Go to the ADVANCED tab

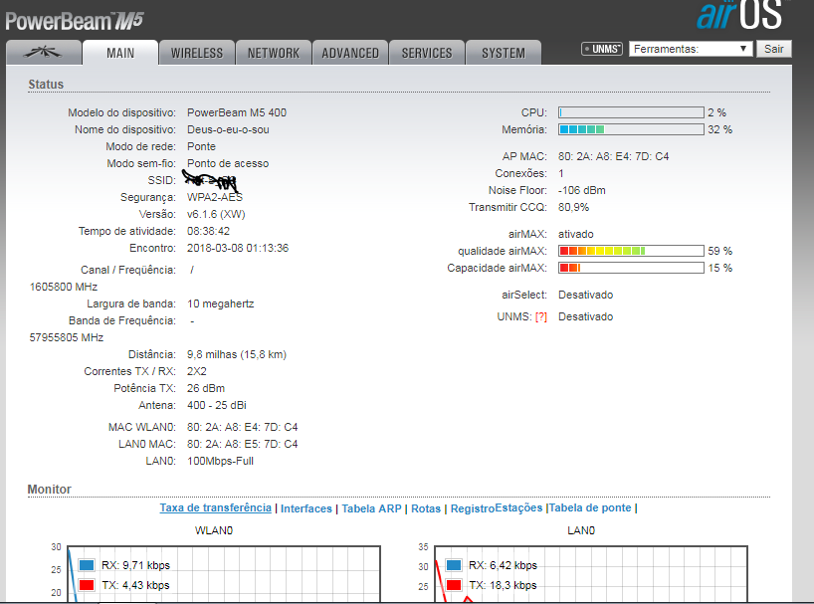pos(350,53)
